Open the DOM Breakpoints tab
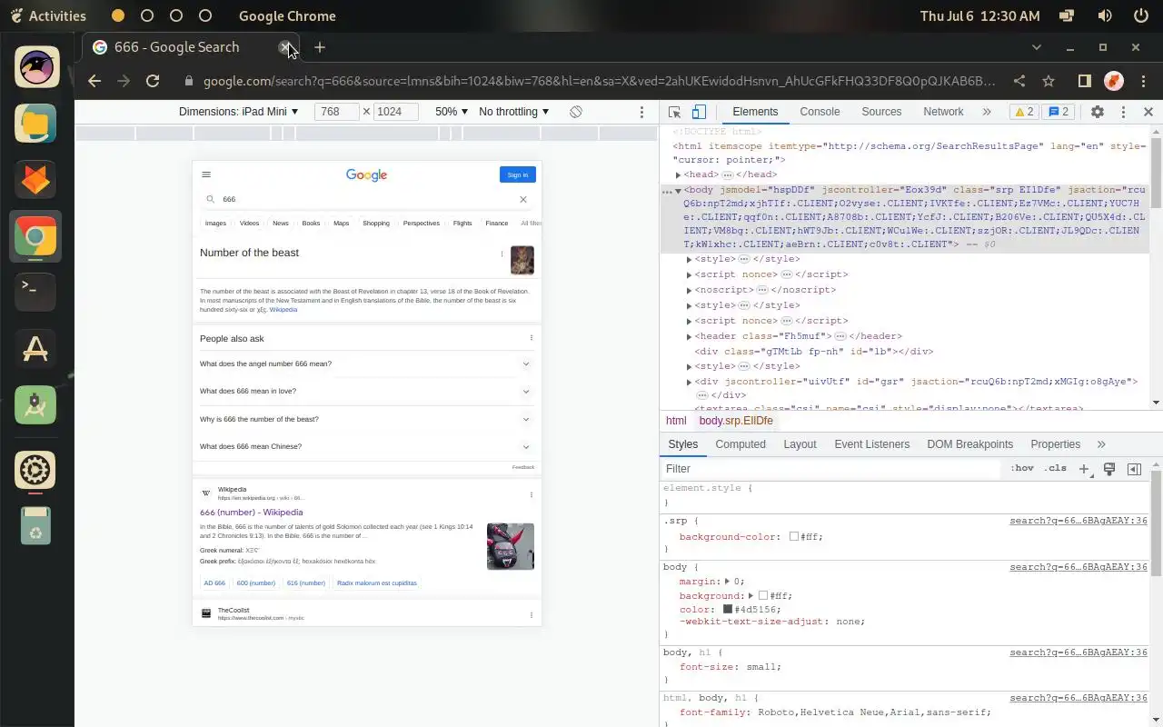The width and height of the screenshot is (1163, 727). 969,444
